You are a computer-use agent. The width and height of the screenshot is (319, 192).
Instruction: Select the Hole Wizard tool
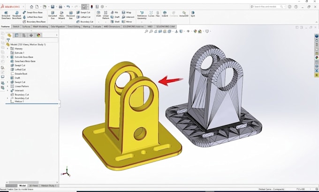61,15
